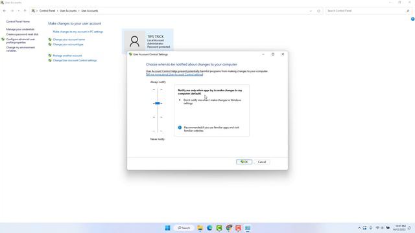
Task: Open the Chrome-like taskbar icon beside green C
Action: 229,228
